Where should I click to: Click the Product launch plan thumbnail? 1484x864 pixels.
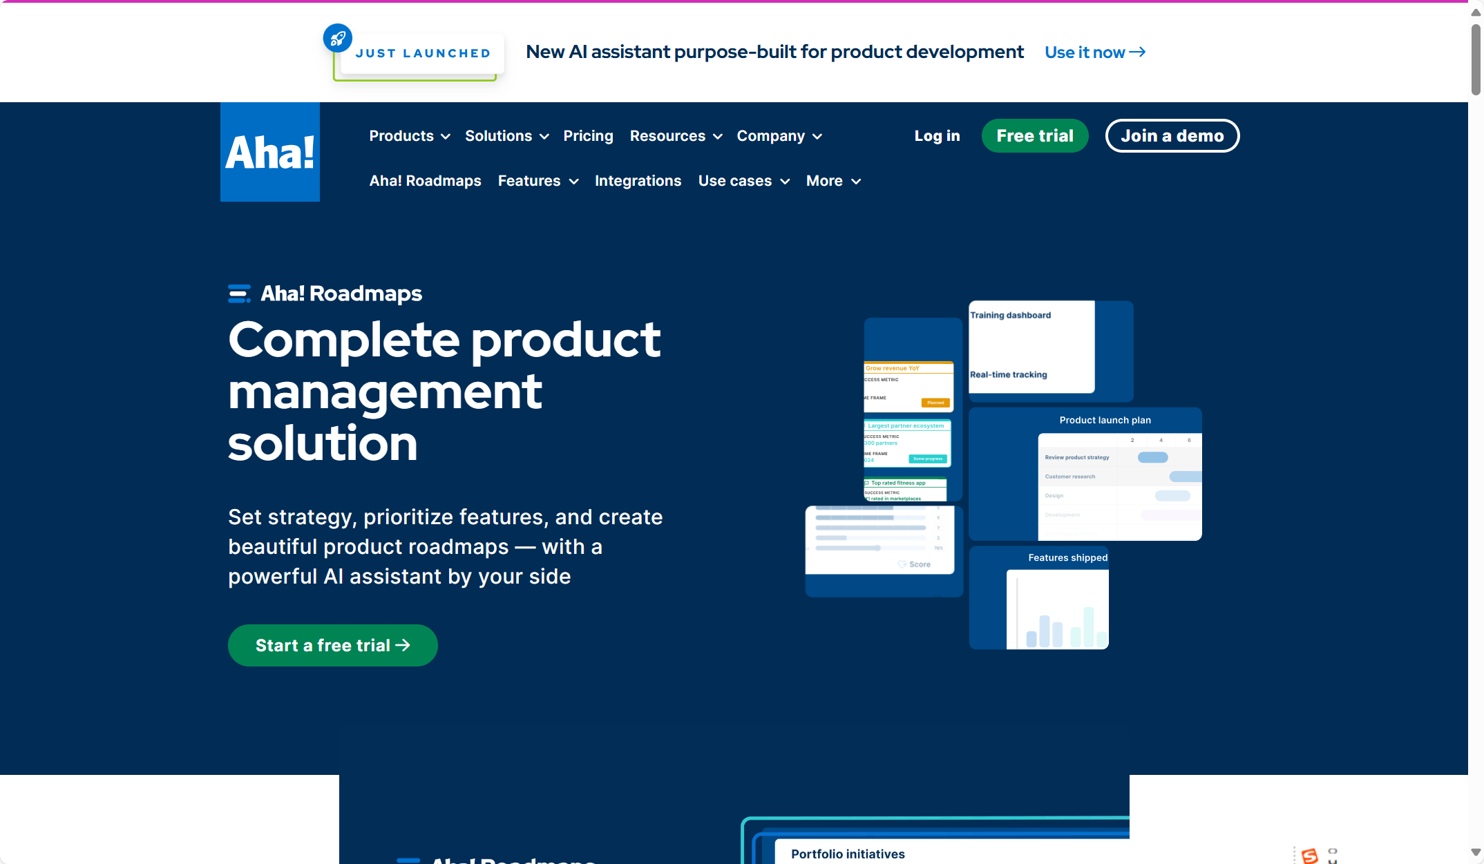(x=1085, y=474)
